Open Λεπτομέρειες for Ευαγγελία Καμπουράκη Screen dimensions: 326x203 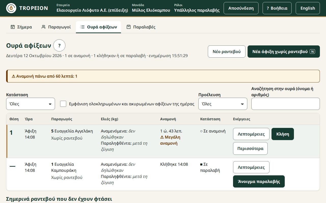coord(251,167)
